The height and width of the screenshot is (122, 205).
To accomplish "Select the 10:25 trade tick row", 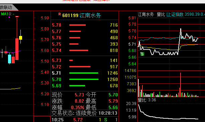I will click(85, 120).
